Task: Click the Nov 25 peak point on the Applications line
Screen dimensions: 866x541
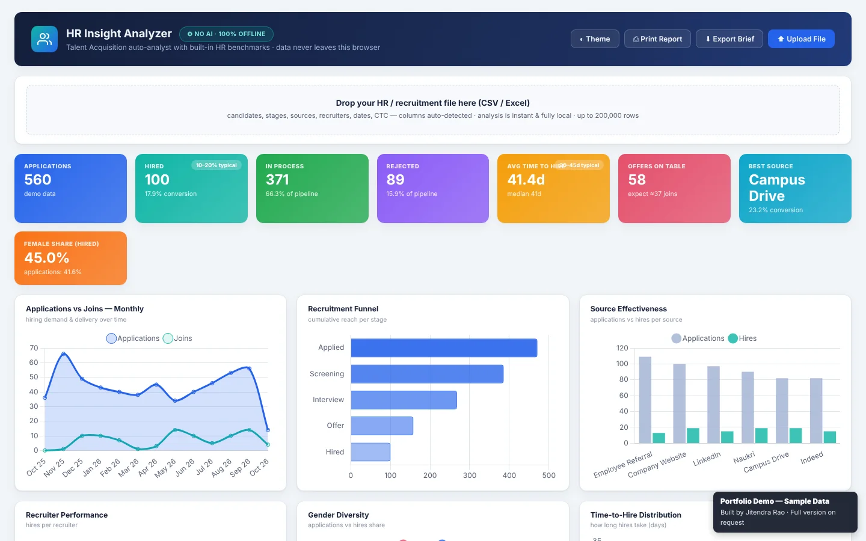Action: (63, 354)
